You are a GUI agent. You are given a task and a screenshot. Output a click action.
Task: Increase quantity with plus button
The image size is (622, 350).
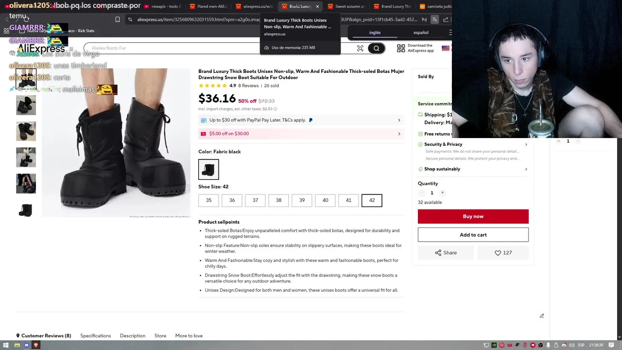pos(442,192)
